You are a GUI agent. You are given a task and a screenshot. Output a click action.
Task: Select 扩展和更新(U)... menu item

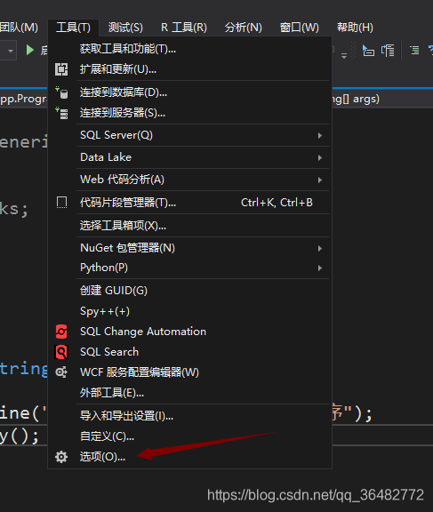(x=189, y=69)
